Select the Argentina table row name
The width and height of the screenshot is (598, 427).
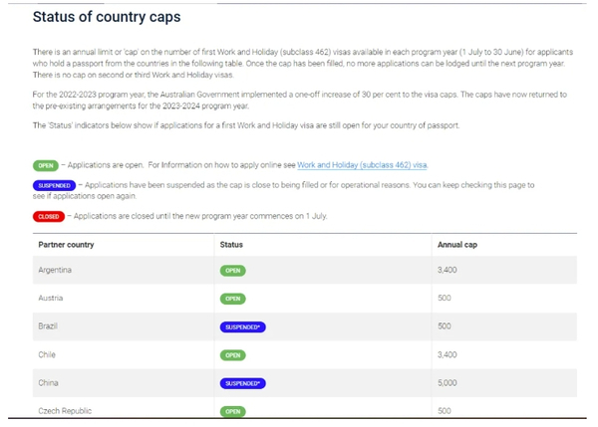click(x=55, y=270)
